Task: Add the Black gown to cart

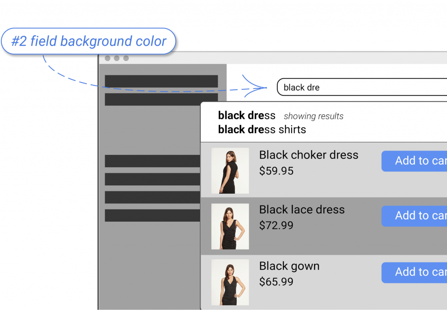Action: (419, 272)
